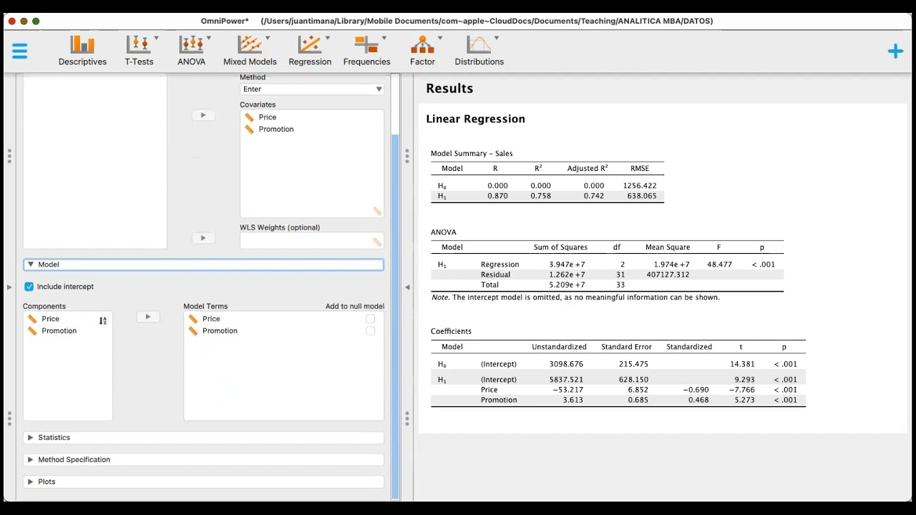Click the residual mean square 407127.312
This screenshot has height=515, width=916.
tap(668, 275)
